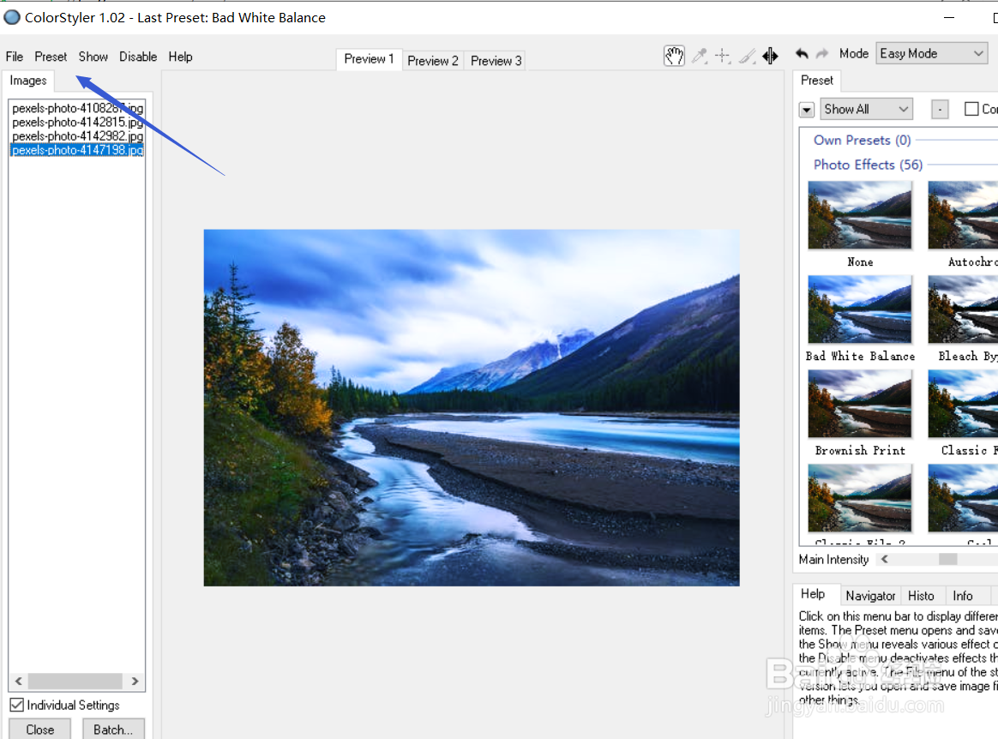Select the brush tool icon

[x=747, y=56]
